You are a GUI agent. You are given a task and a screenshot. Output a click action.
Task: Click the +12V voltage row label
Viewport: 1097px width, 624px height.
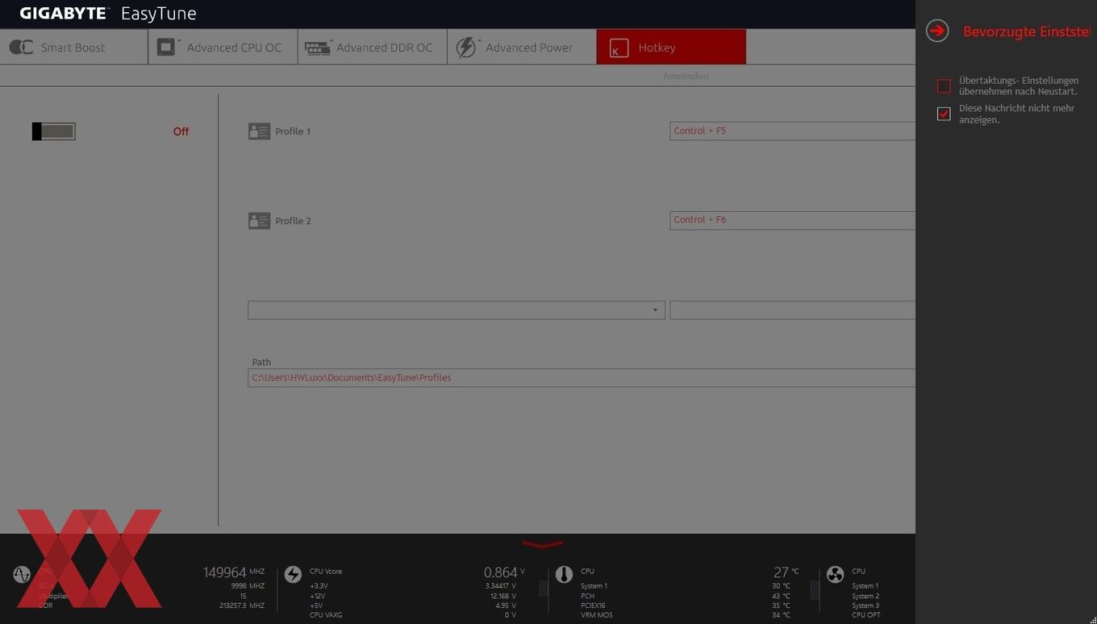pos(318,596)
